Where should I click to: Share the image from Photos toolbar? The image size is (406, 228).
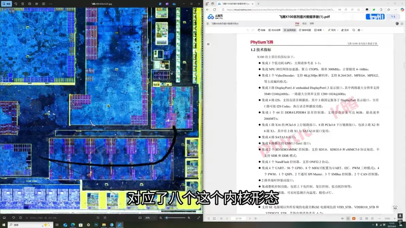pos(36,4)
